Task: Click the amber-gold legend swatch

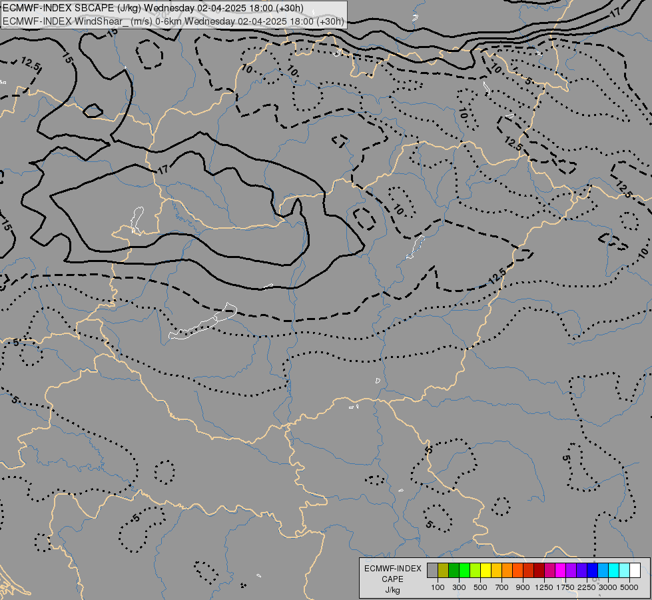Action: 496,570
